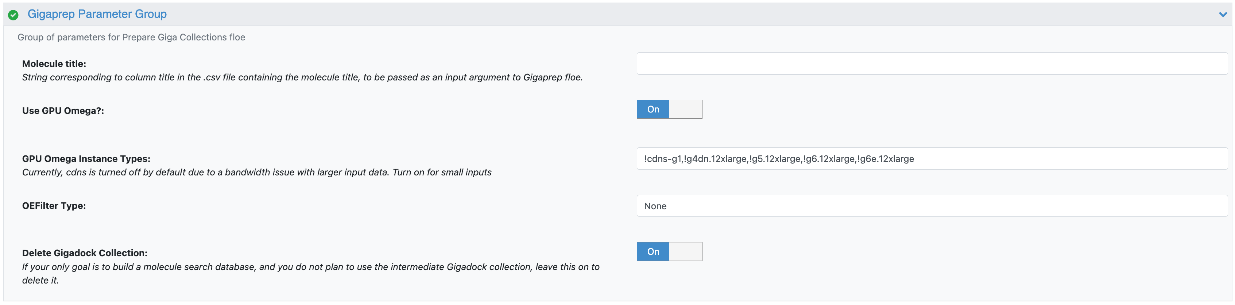Click the Gigaprep Parameter Group title
The width and height of the screenshot is (1235, 305).
tap(97, 14)
